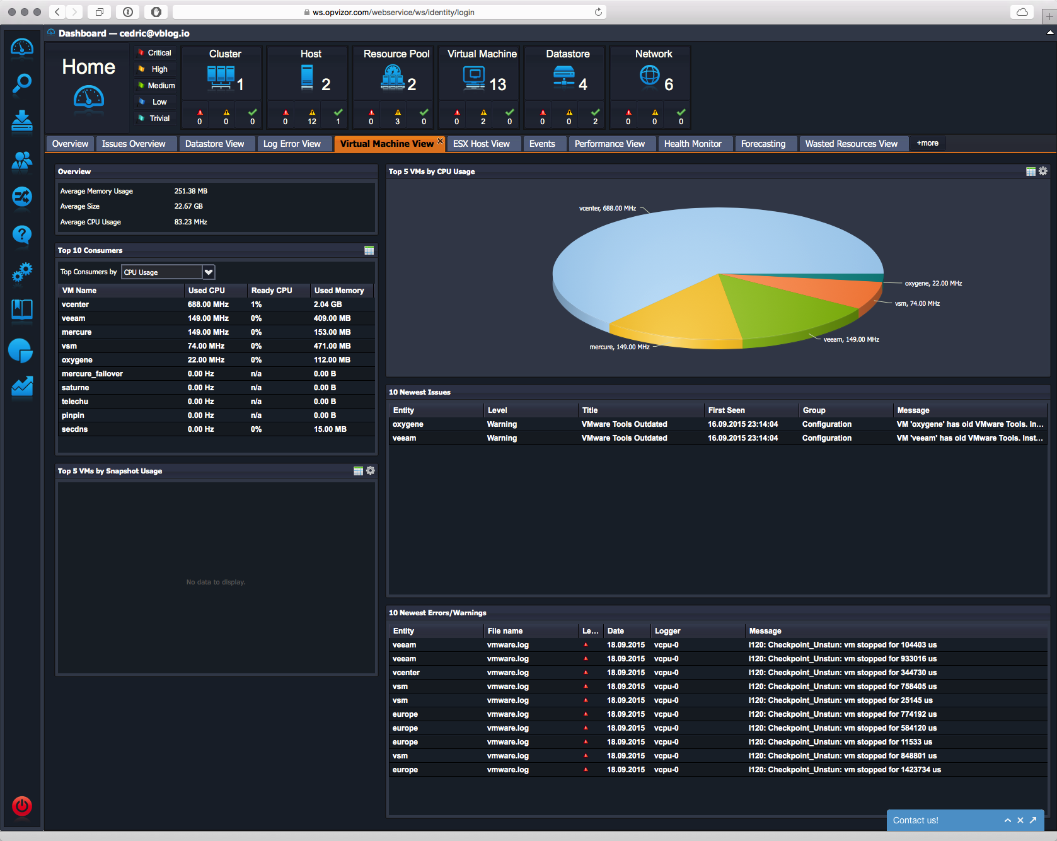Open the users group icon in sidebar
This screenshot has width=1057, height=841.
[22, 161]
